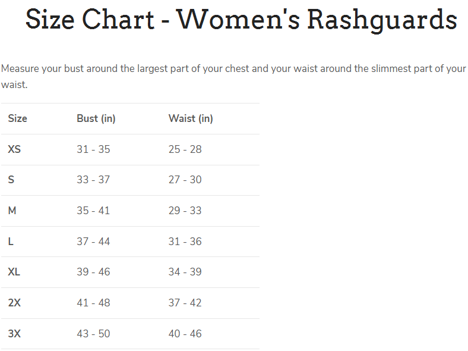Screen dimensions: 468x351
Task: Click bust value 35 - 41
Action: [93, 211]
